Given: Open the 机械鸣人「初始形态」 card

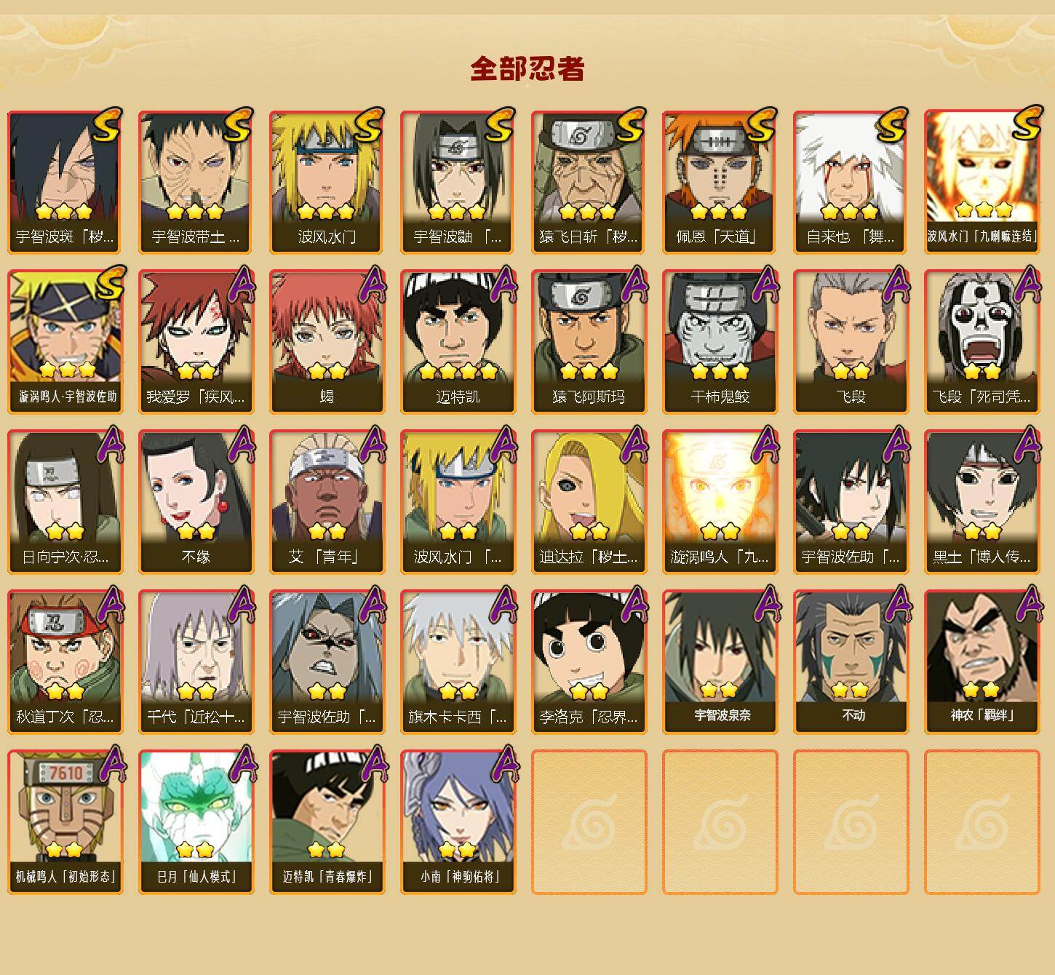Looking at the screenshot, I should tap(65, 822).
